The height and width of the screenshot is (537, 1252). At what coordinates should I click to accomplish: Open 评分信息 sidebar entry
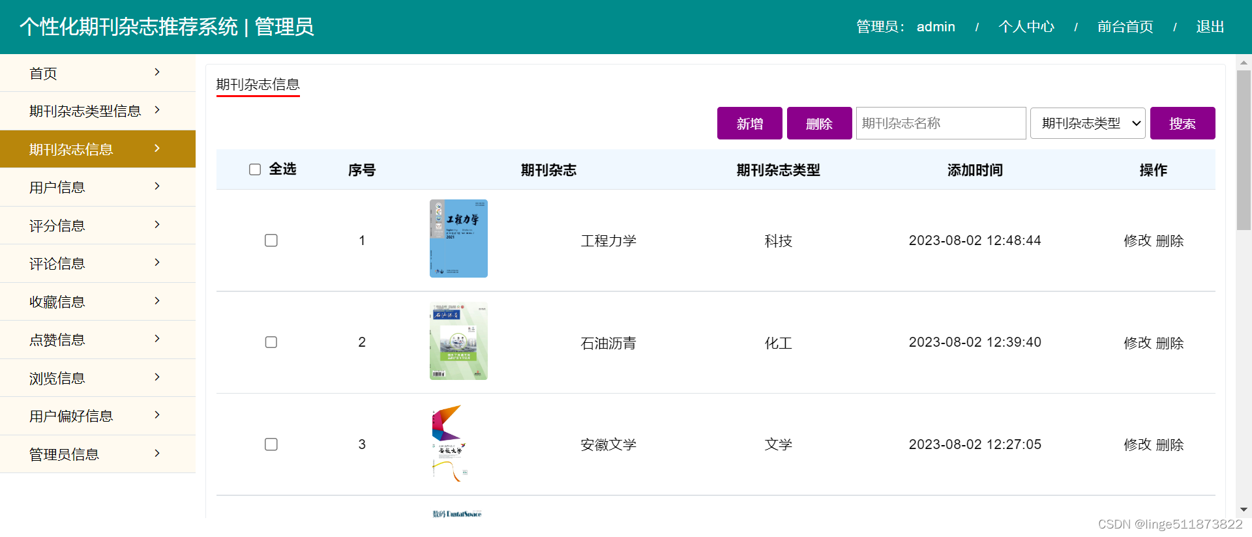(98, 225)
